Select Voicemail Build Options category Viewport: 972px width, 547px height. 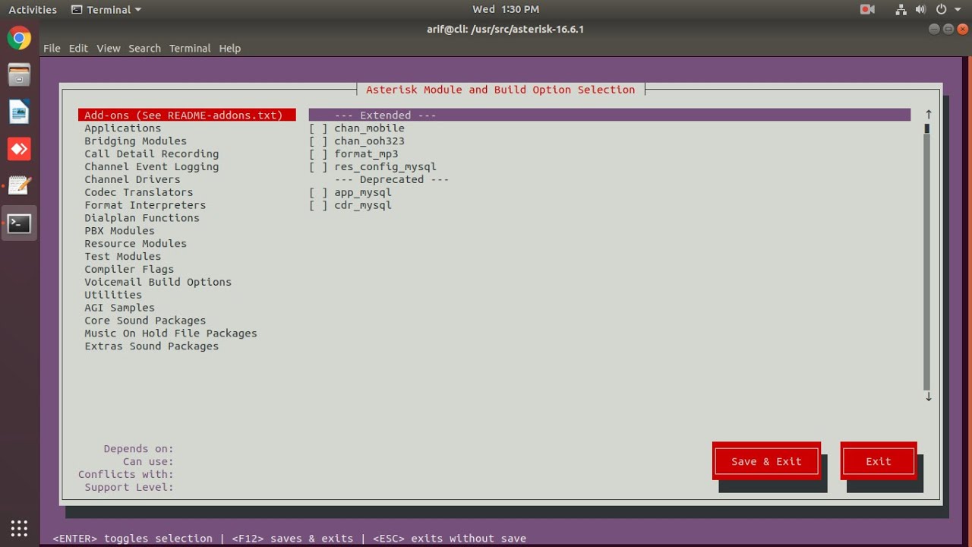pyautogui.click(x=158, y=283)
